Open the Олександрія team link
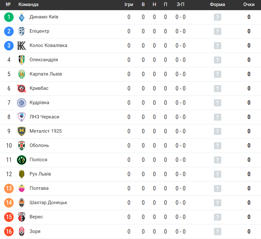This screenshot has width=261, height=239. coord(44,60)
